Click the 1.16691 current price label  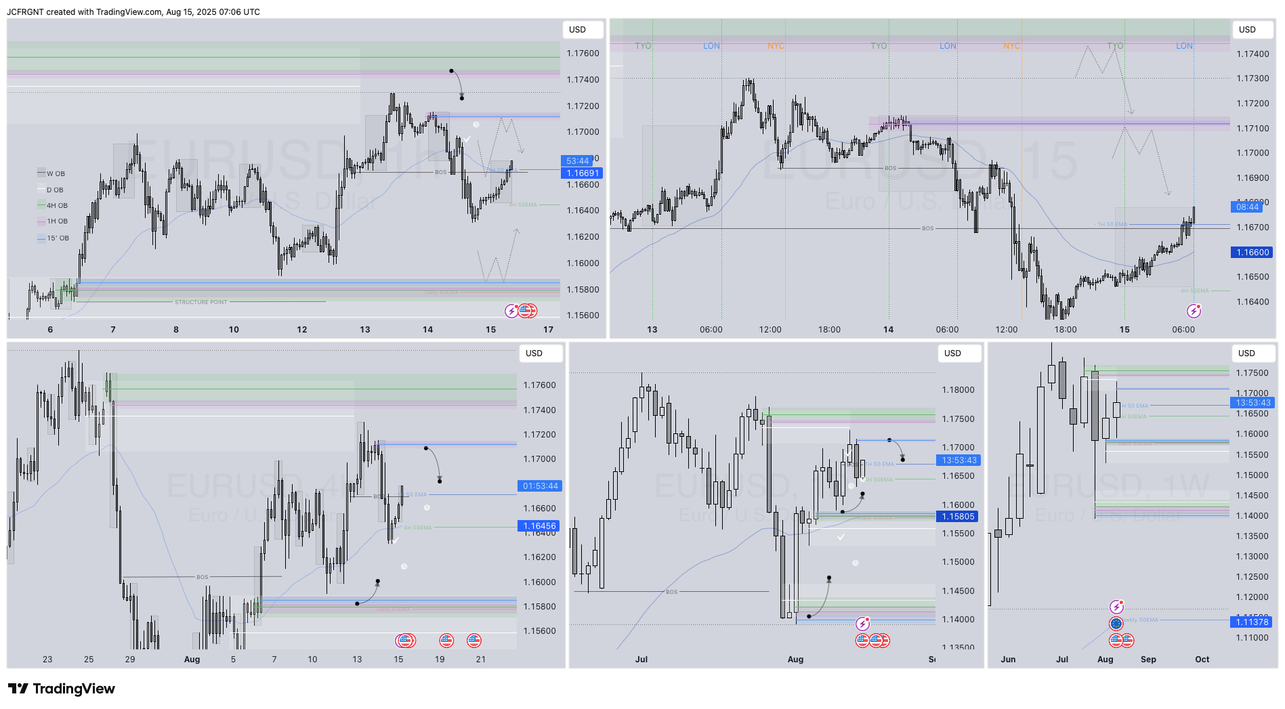(583, 173)
